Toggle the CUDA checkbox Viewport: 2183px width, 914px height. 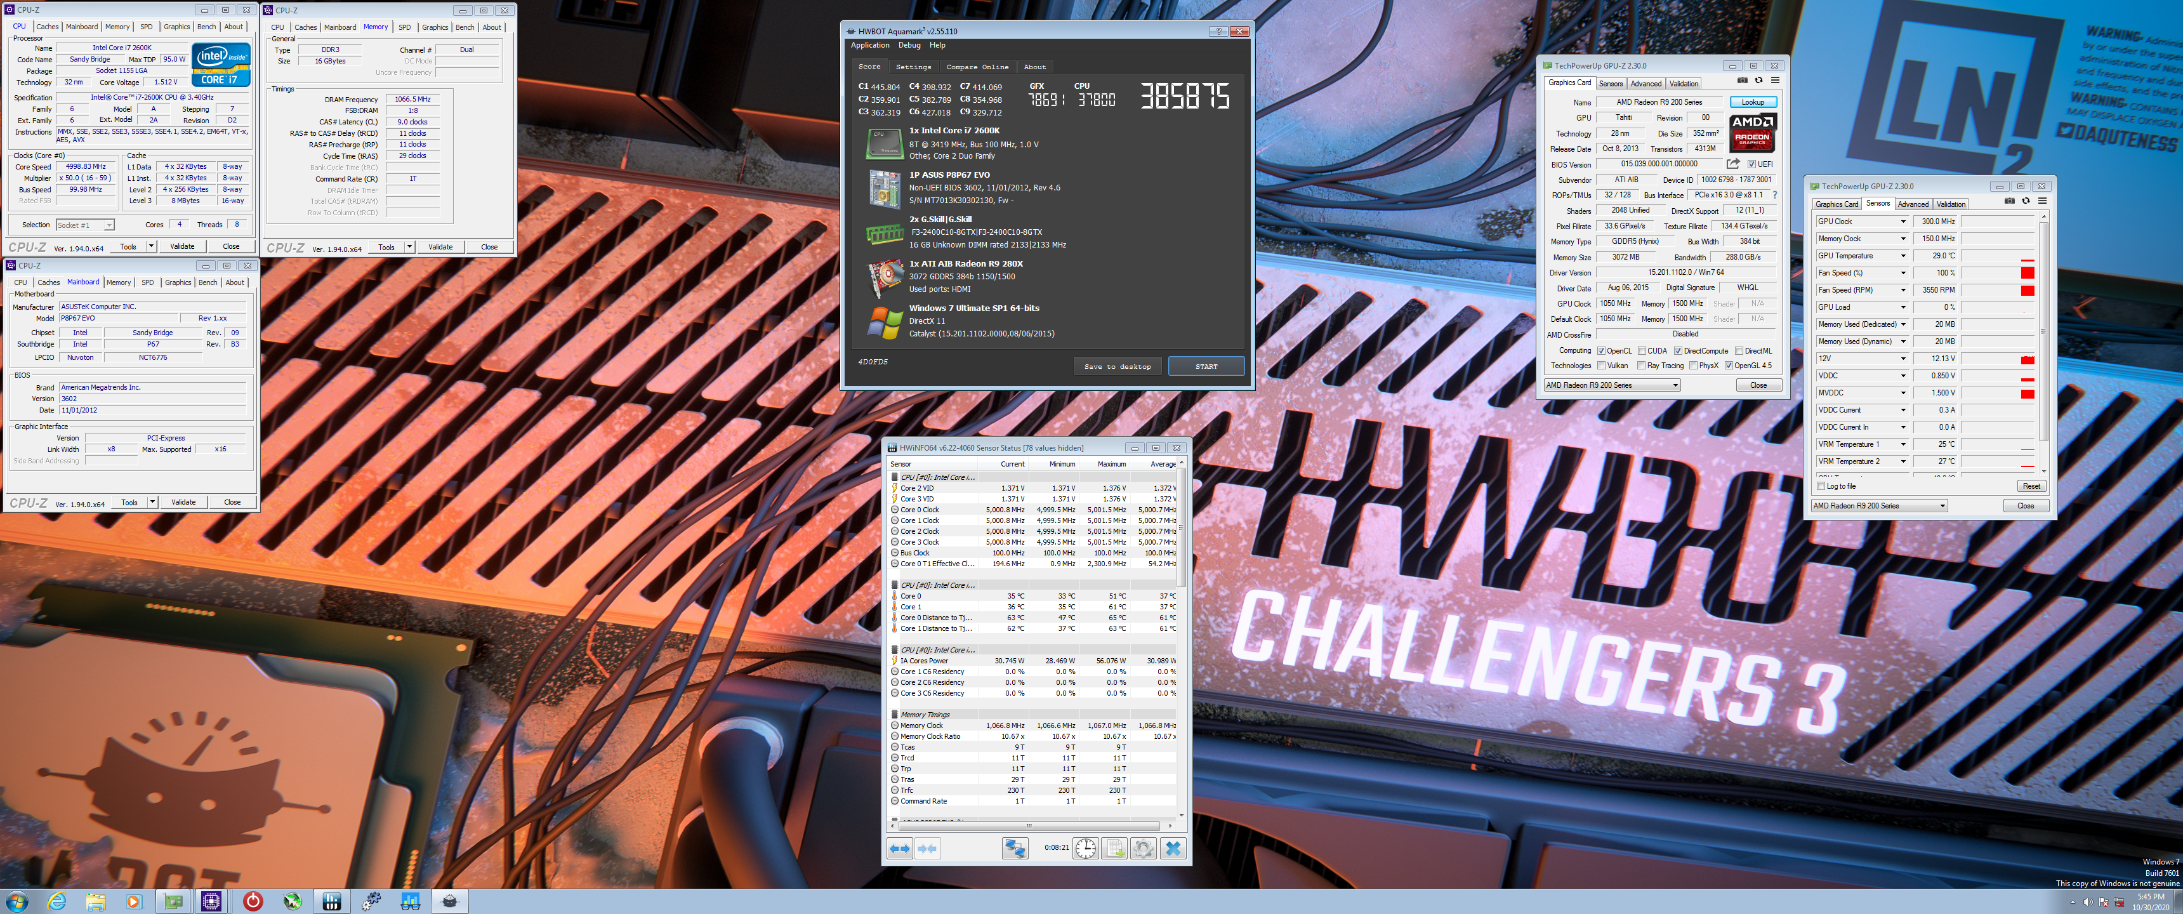click(x=1642, y=350)
